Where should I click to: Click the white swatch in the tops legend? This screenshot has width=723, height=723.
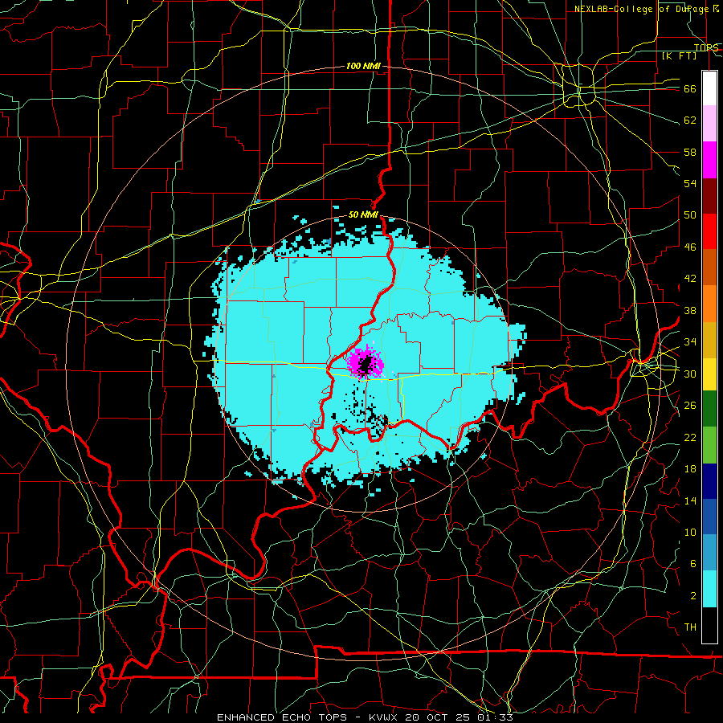coord(709,88)
